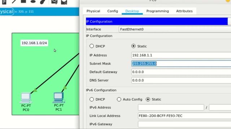The height and width of the screenshot is (129, 231).
Task: Click the Subnet Mask label
Action: coord(100,64)
